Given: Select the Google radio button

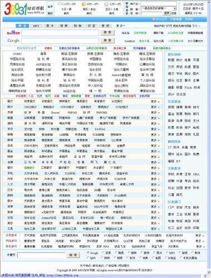Looking at the screenshot, I should (88, 252).
